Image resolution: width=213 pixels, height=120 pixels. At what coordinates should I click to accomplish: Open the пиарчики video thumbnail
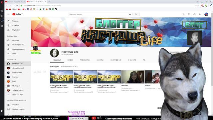point(133,77)
